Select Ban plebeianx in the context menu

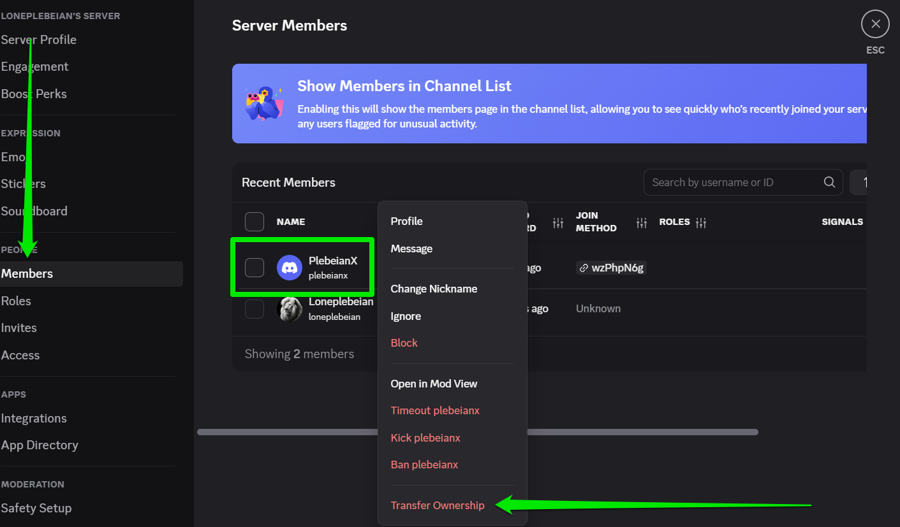[424, 465]
